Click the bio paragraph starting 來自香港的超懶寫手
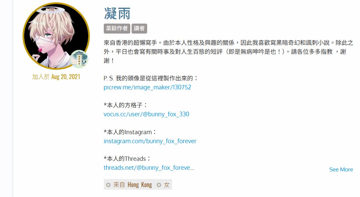 [228, 51]
